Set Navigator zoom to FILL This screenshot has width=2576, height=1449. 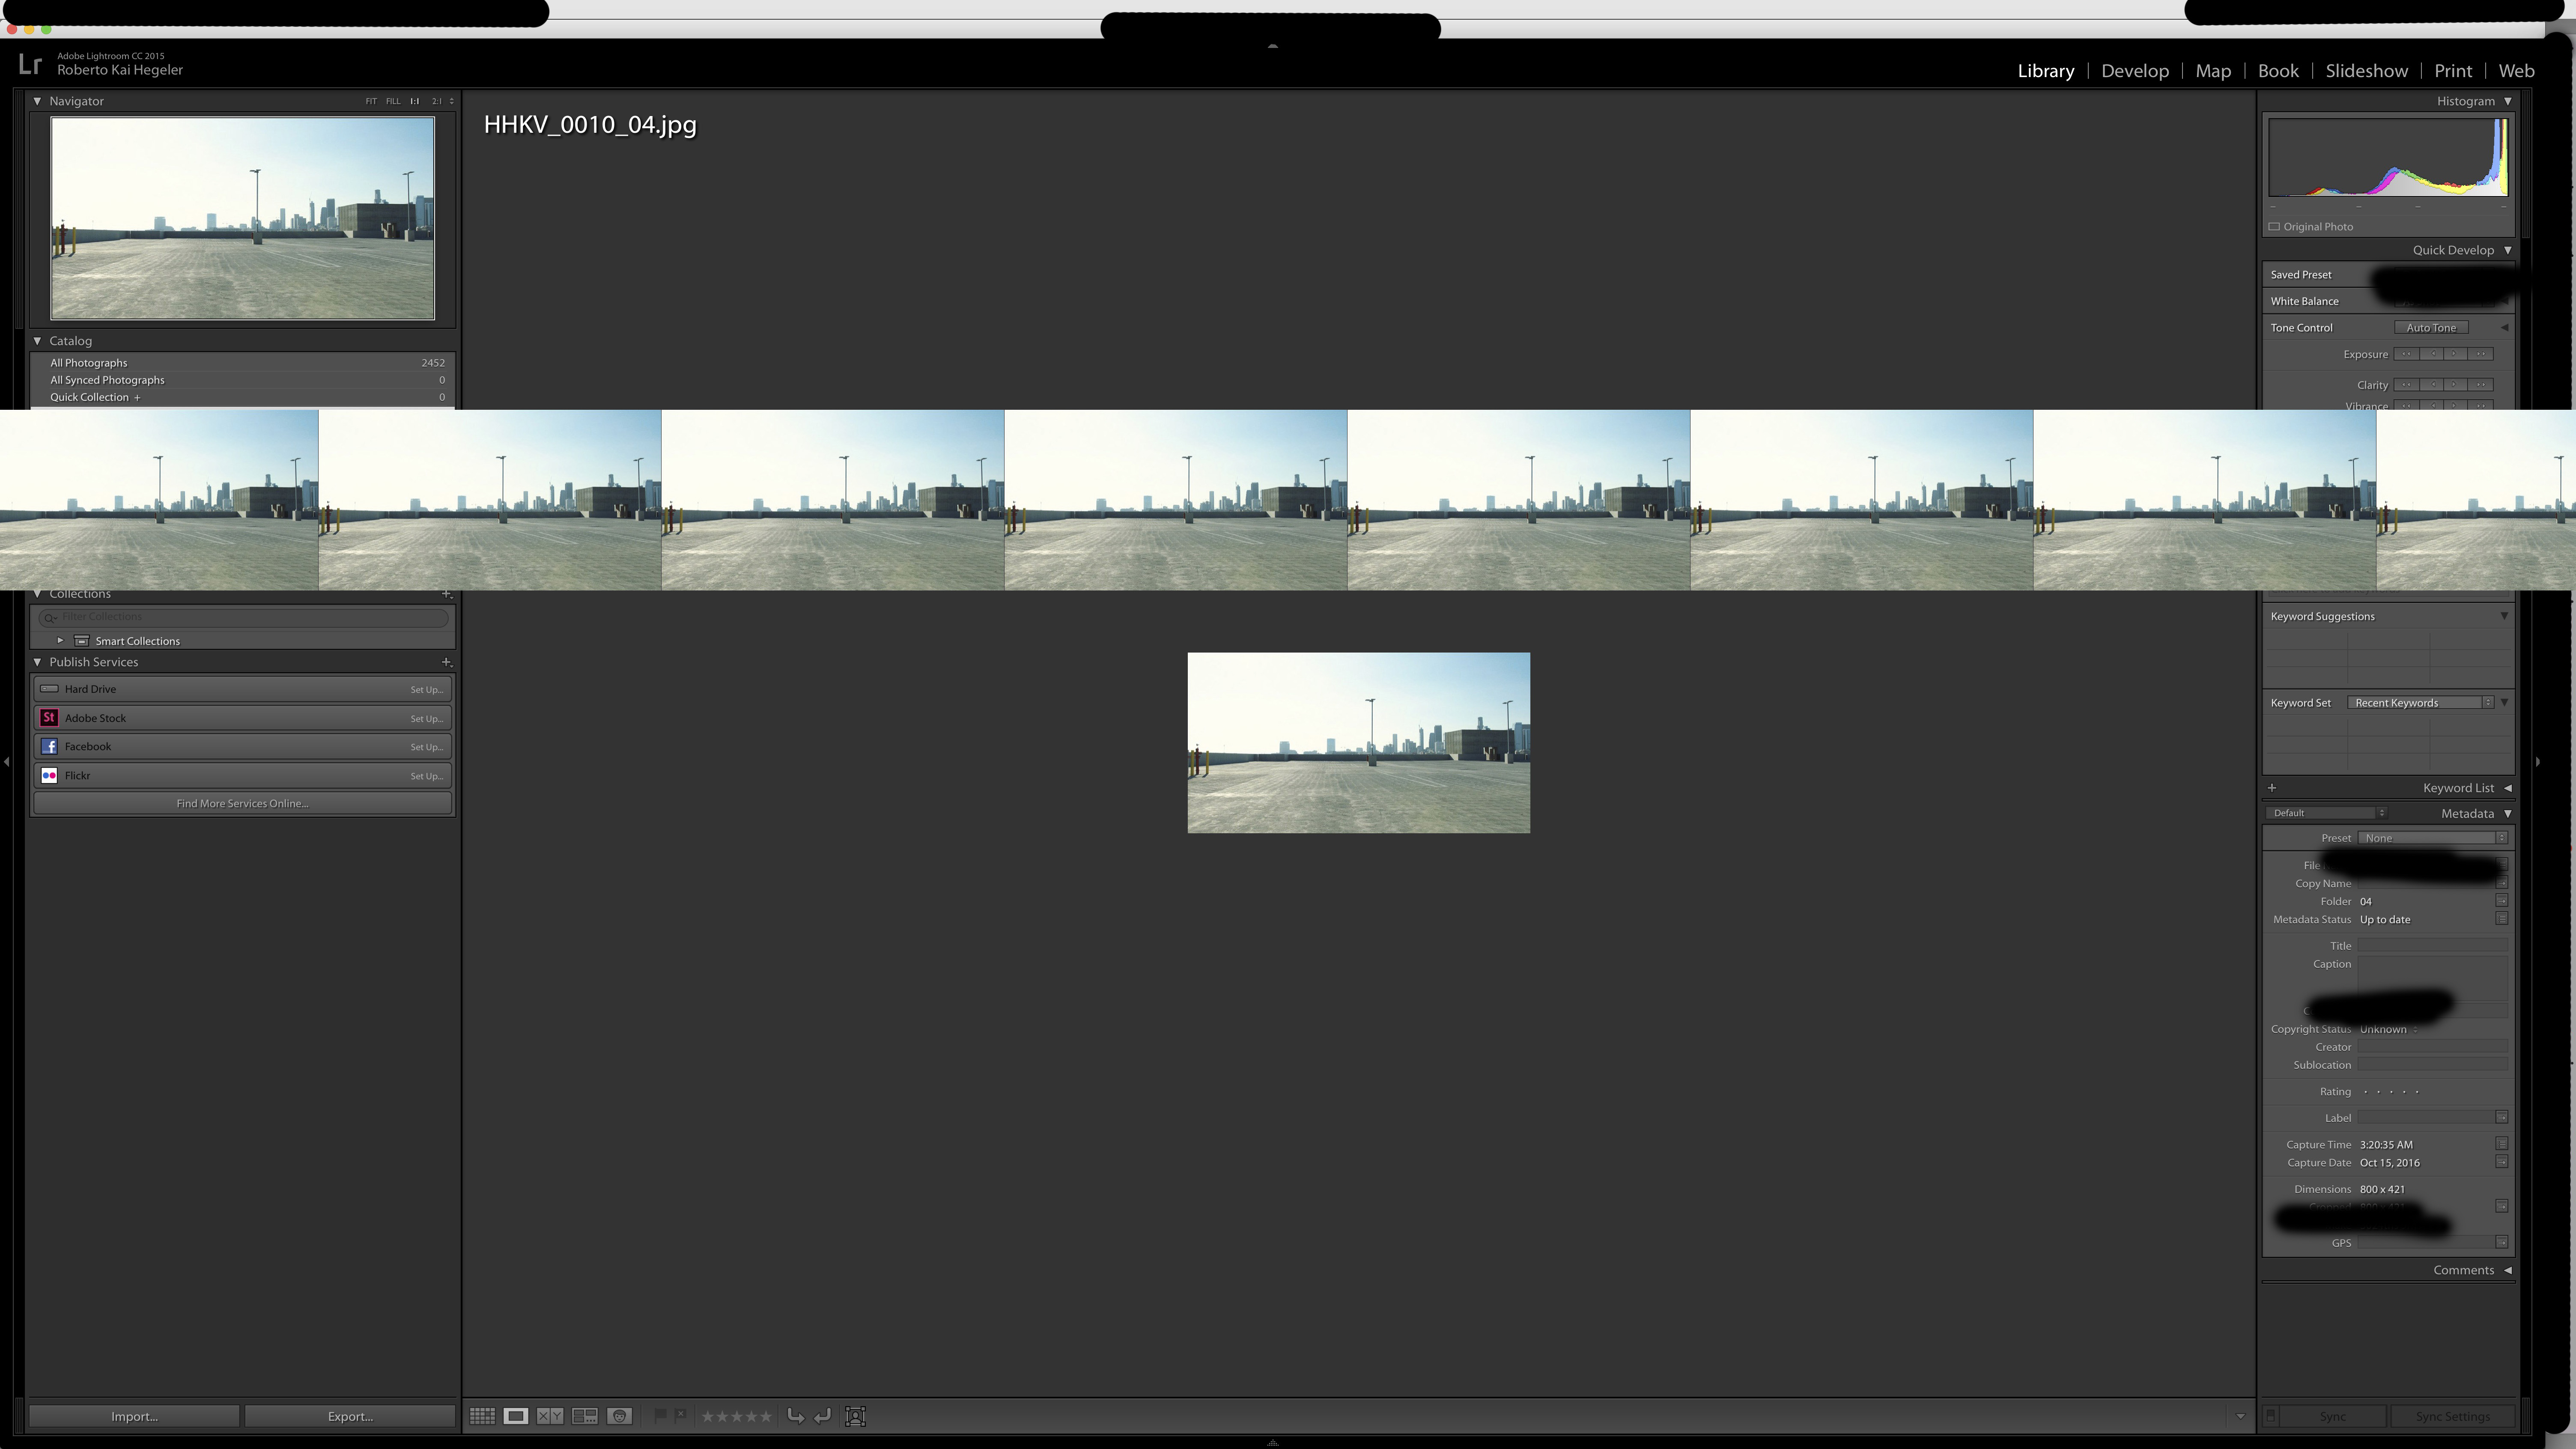393,101
